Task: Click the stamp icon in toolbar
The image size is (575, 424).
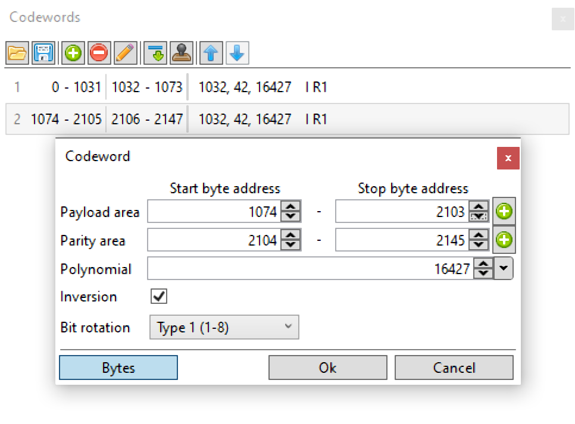Action: (x=182, y=53)
